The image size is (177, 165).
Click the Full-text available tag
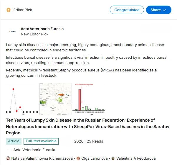(41, 141)
